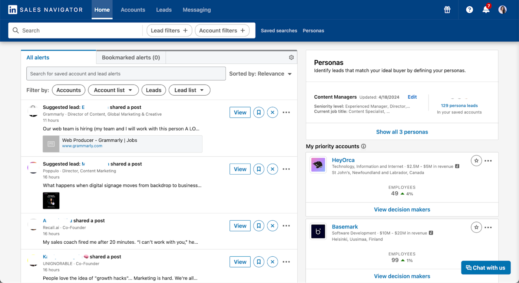Open the Accounts nav item

133,10
